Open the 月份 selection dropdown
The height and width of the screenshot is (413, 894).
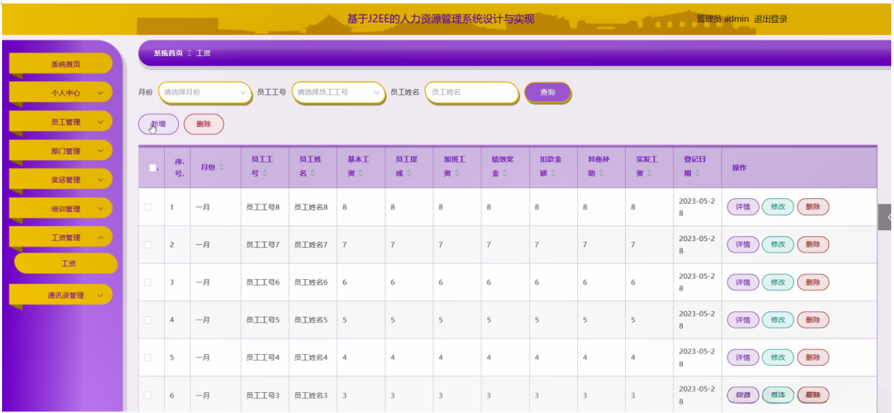click(206, 92)
